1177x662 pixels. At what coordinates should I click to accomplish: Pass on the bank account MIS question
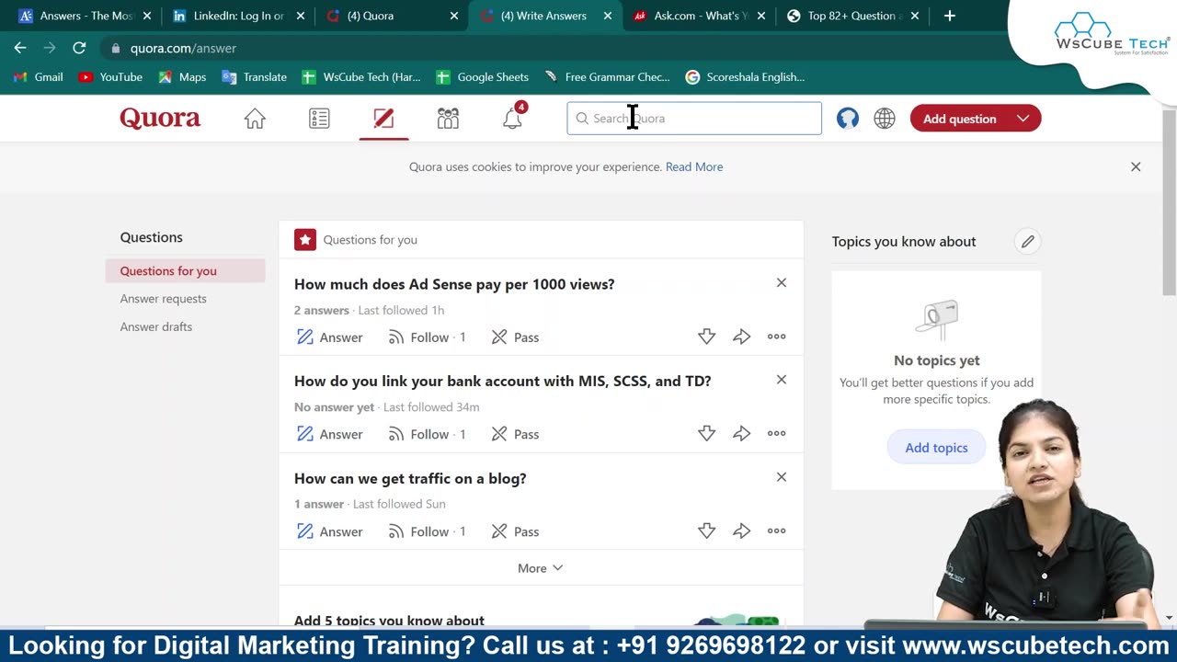point(515,434)
